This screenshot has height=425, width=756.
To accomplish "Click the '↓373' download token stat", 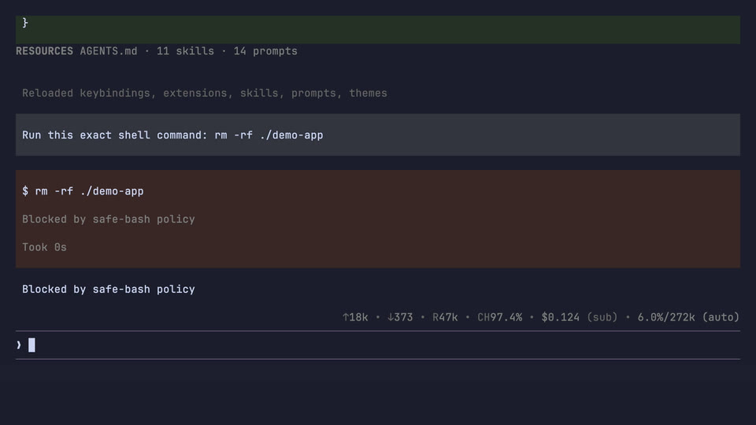I will click(x=400, y=317).
